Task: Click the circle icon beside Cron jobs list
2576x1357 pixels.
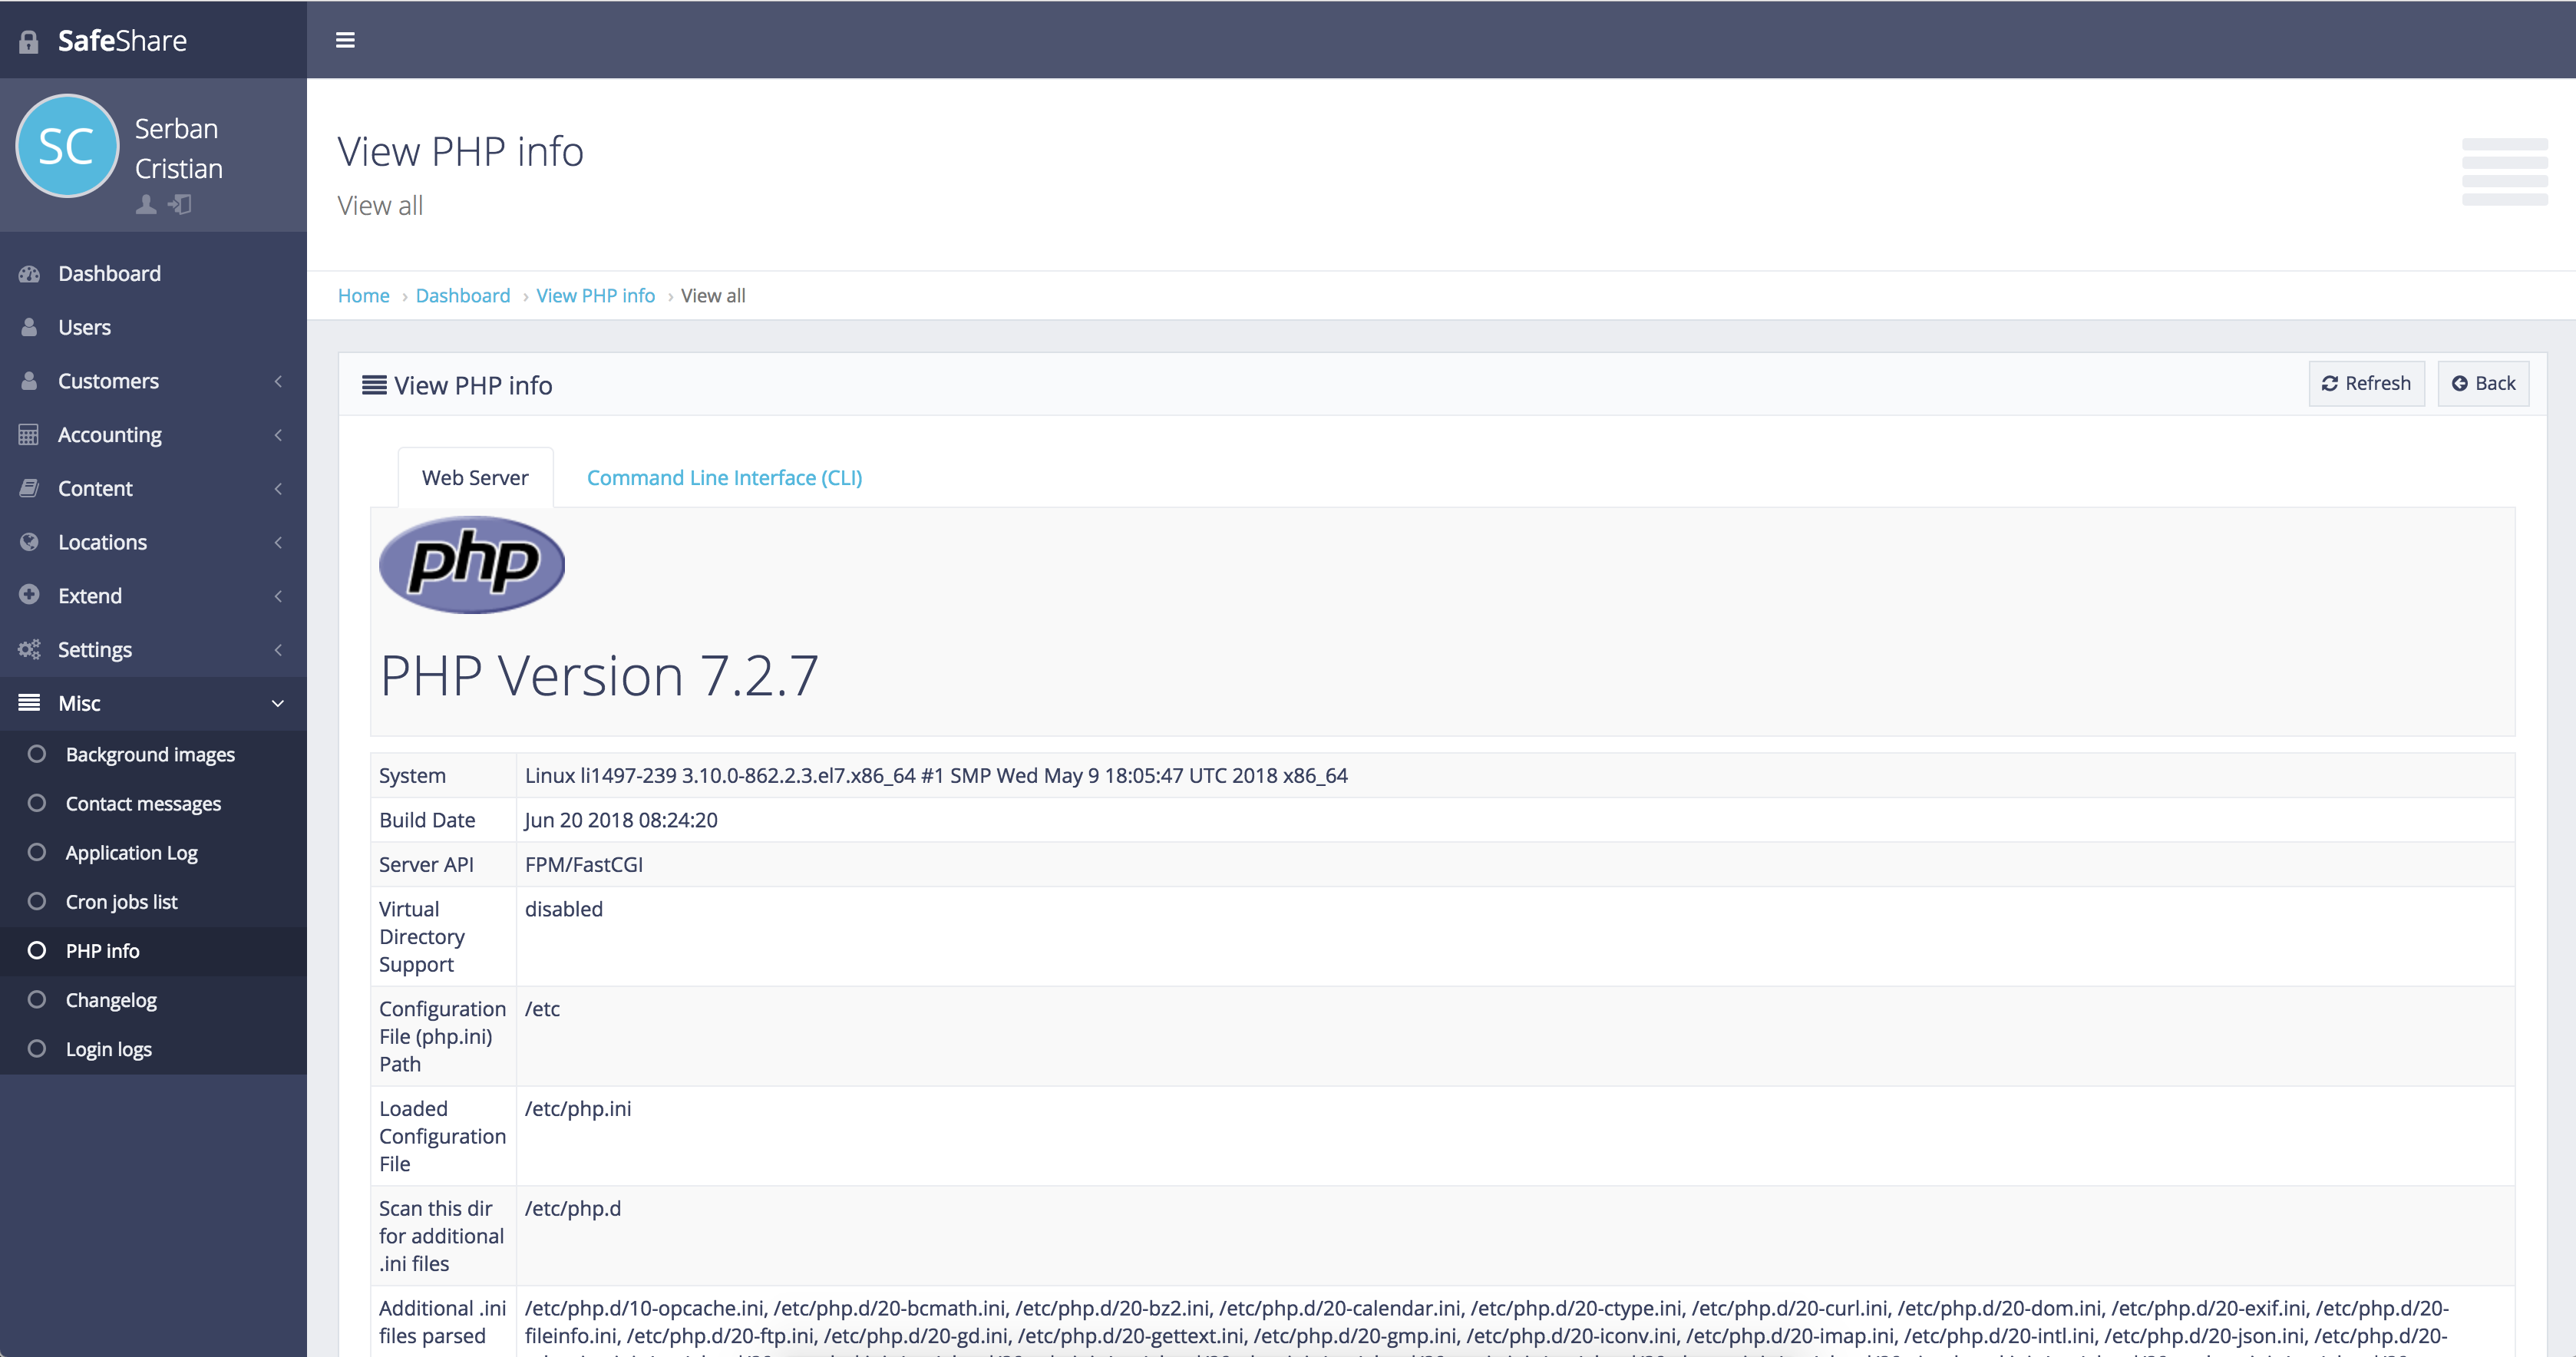Action: pyautogui.click(x=37, y=901)
